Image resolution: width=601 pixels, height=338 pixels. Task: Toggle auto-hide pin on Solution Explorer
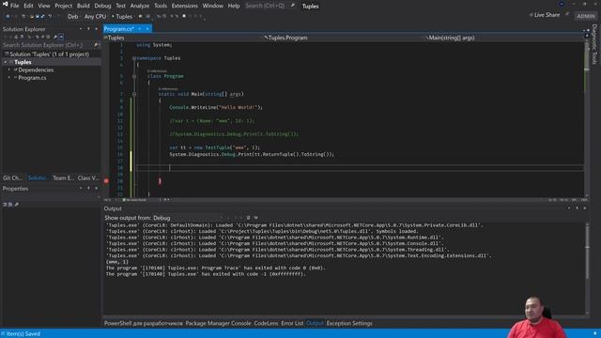88,29
